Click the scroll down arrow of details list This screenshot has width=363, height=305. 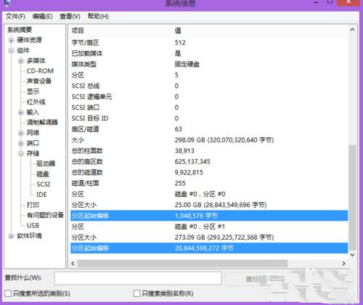coord(352,255)
